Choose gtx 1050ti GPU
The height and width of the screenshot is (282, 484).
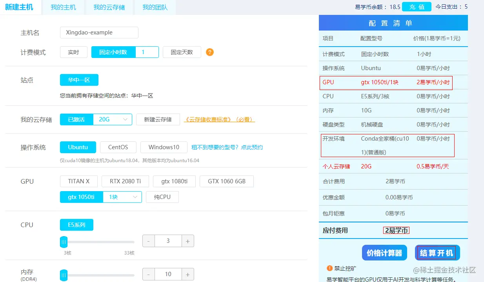click(81, 197)
